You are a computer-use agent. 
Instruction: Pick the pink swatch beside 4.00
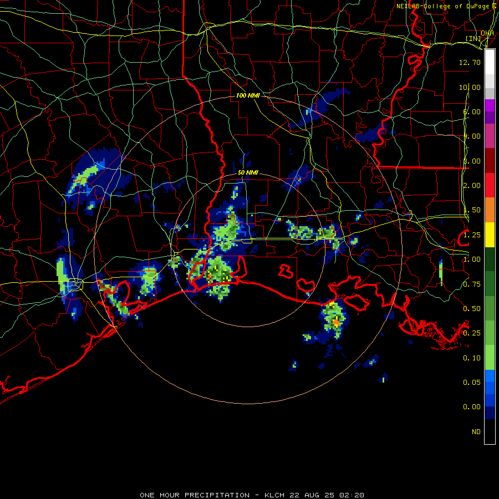(490, 136)
